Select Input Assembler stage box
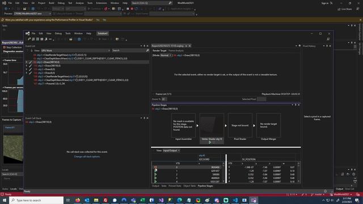The image size is (363, 204). point(183,125)
